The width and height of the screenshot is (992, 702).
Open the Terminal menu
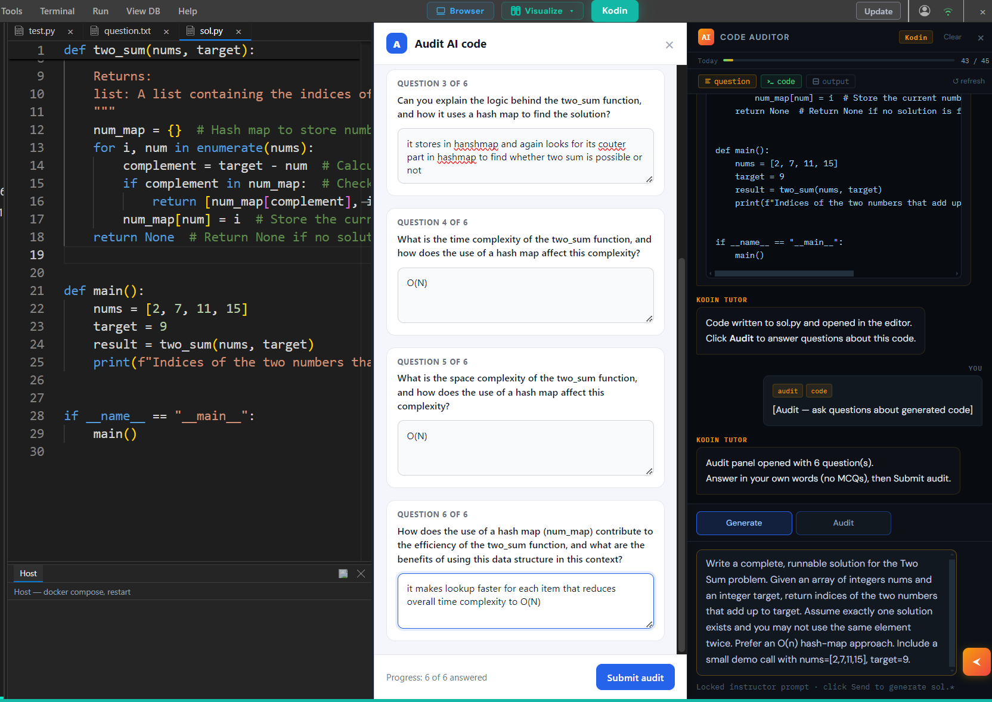coord(57,11)
